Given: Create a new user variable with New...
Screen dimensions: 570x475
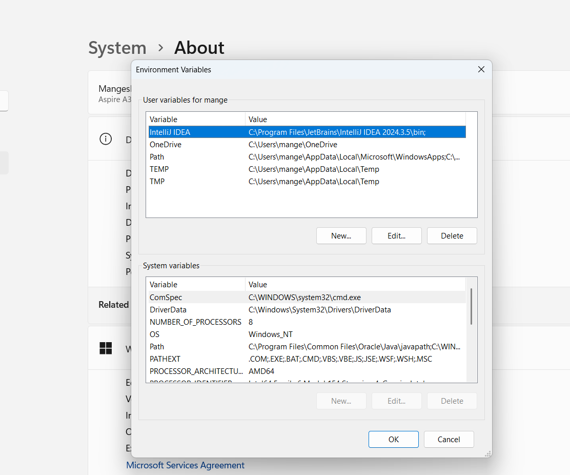Looking at the screenshot, I should (x=341, y=235).
